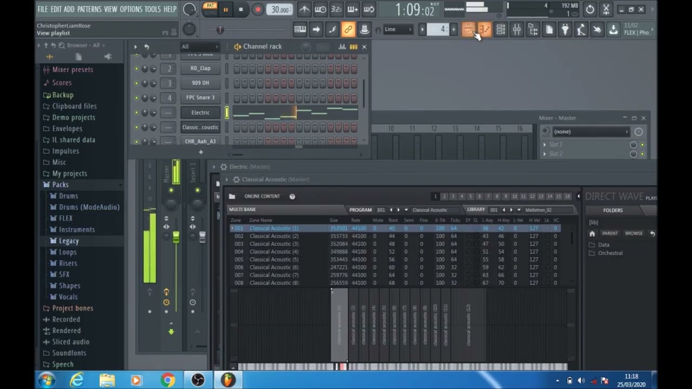Open the Electric channel button
Viewport: 692px width, 389px height.
point(200,112)
